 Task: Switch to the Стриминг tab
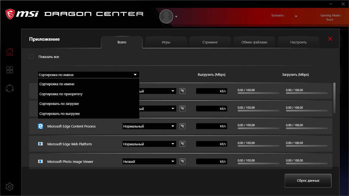click(x=210, y=42)
